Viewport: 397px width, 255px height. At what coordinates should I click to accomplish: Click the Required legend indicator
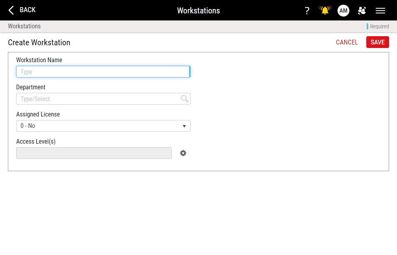coord(379,26)
